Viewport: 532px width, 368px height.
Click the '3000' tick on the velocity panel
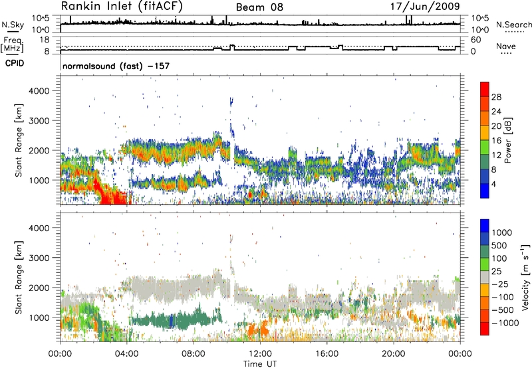click(39, 258)
